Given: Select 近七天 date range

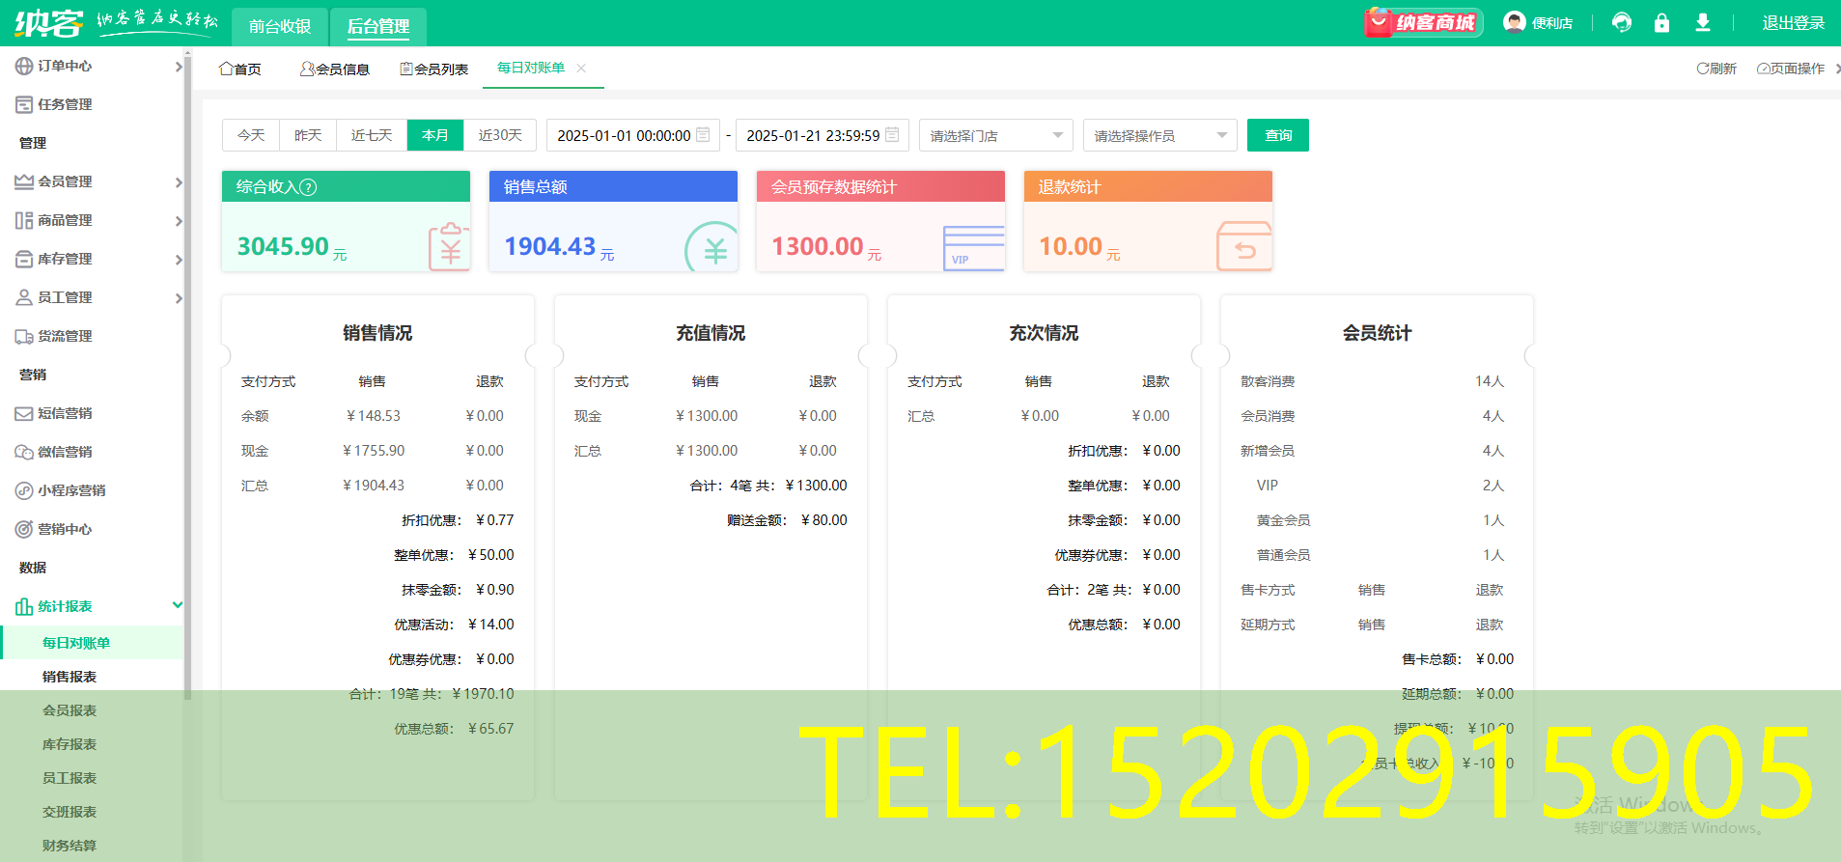Looking at the screenshot, I should [x=372, y=135].
